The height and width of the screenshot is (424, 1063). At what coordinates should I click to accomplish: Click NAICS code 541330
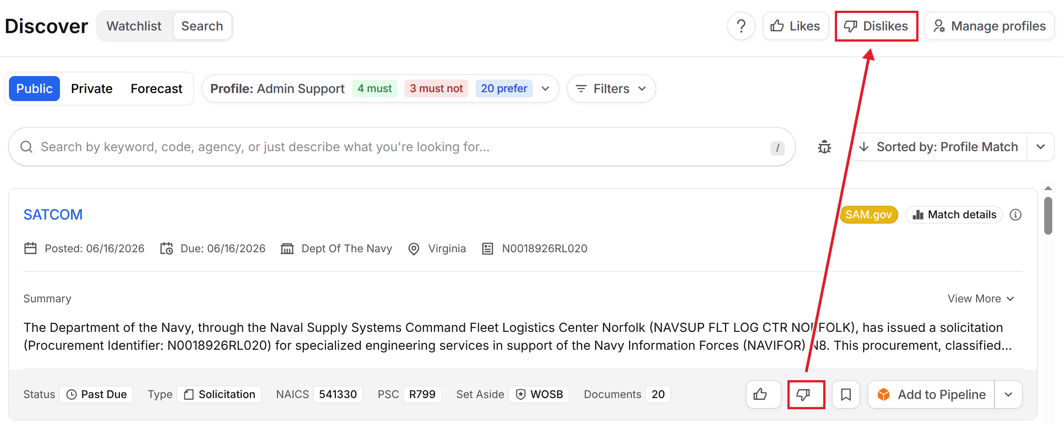coord(338,394)
